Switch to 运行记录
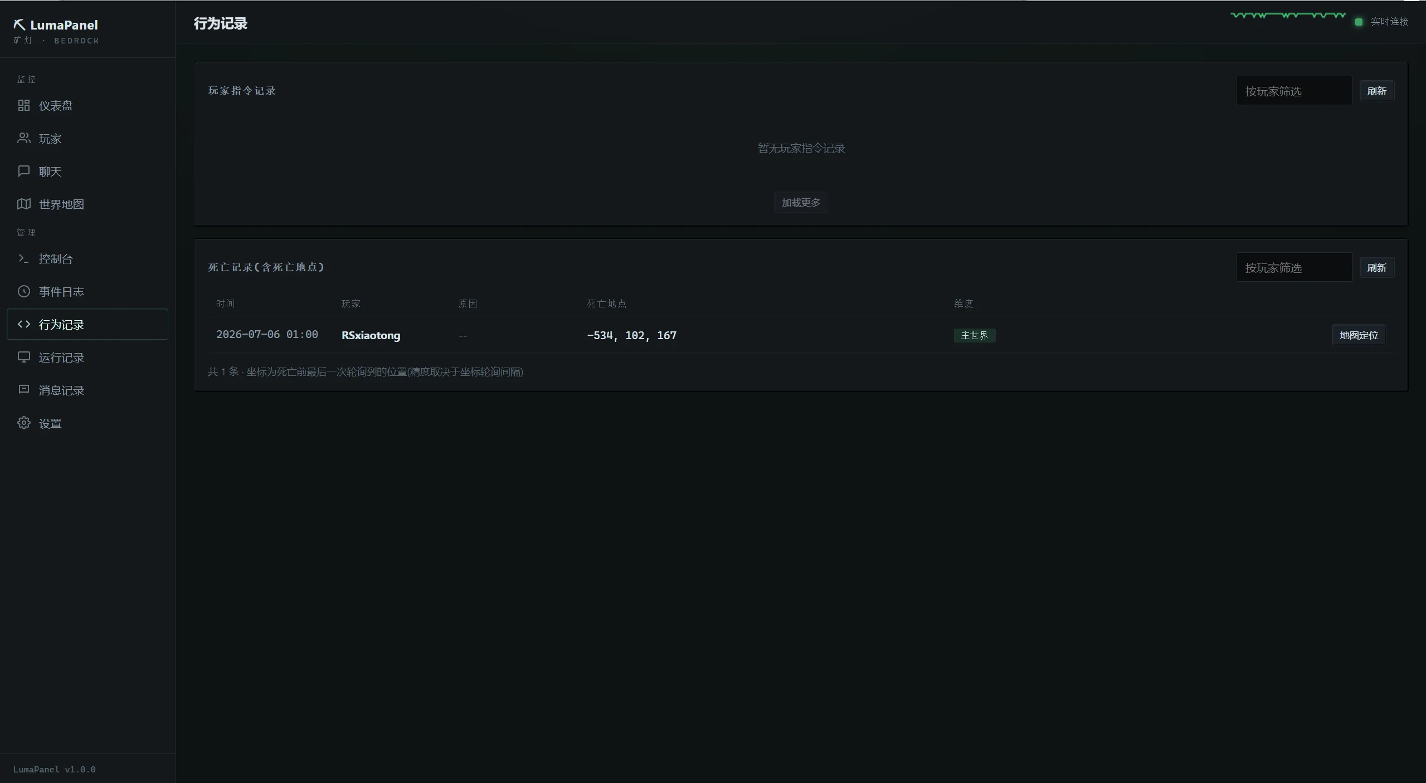Image resolution: width=1426 pixels, height=783 pixels. (x=87, y=357)
